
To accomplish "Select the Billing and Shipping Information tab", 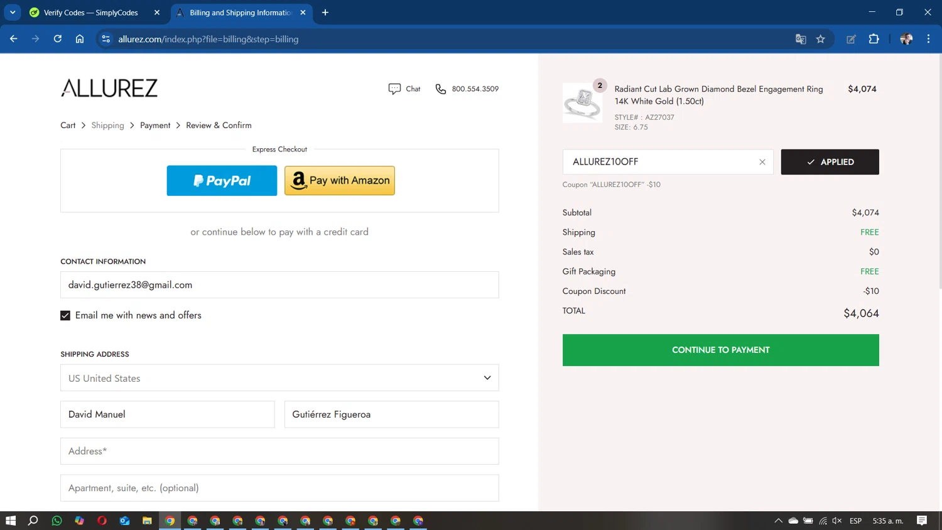I will click(x=242, y=13).
